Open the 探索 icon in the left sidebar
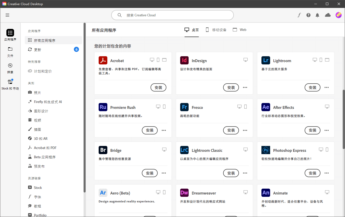Screen dimensions: 345x217 (x=10, y=68)
